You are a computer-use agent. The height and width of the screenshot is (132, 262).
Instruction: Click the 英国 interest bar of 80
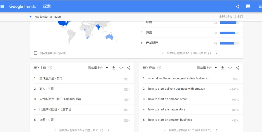229,33
